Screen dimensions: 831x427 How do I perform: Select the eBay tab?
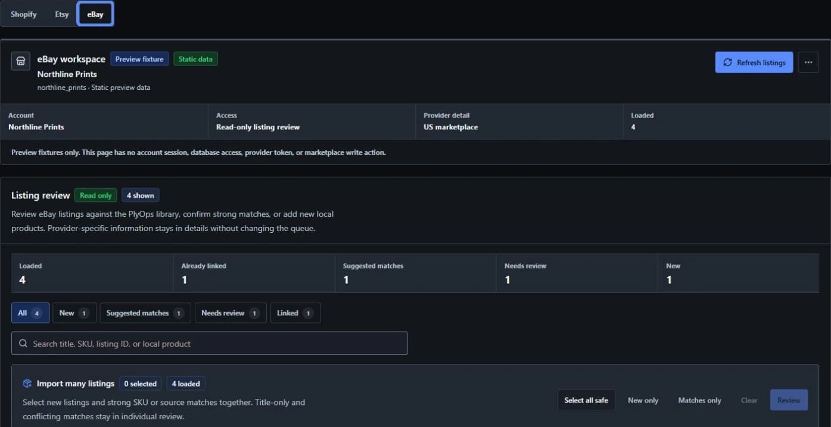[x=95, y=14]
